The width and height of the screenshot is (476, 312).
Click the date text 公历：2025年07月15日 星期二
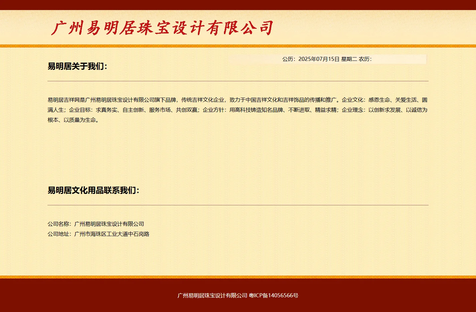click(320, 59)
